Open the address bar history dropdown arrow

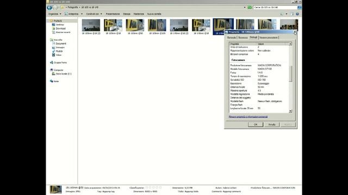tap(245, 7)
